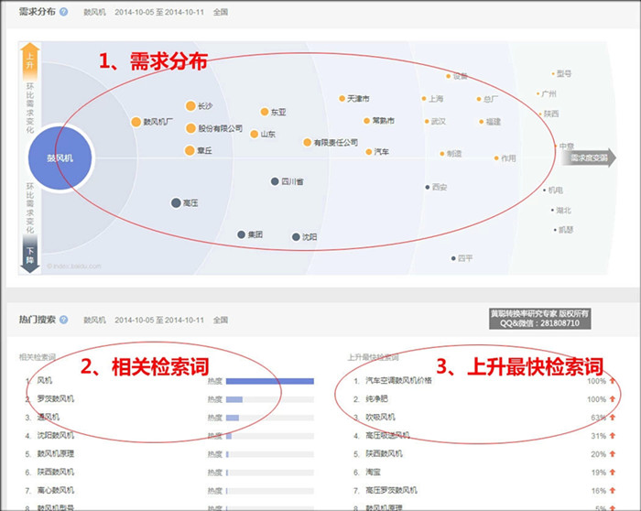Click the red up arrow for 纯净肥
Viewport: 641px width, 511px height.
coord(613,399)
